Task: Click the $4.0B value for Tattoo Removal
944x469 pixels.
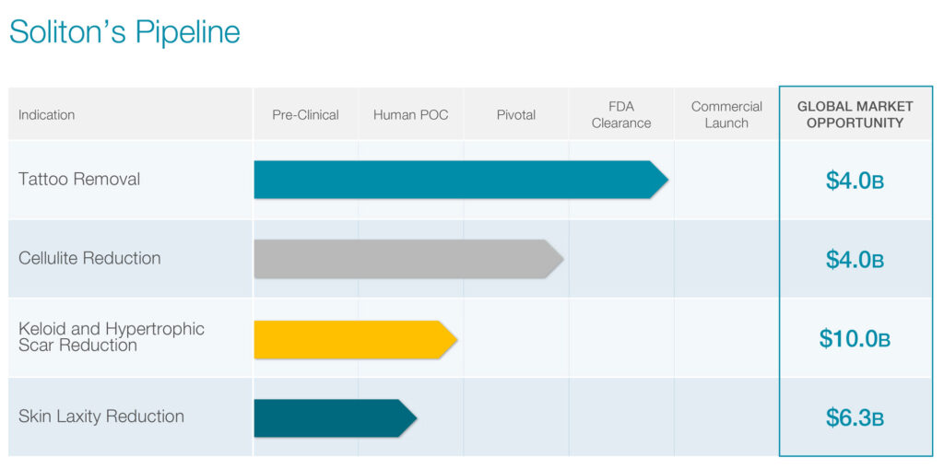Action: pos(855,180)
